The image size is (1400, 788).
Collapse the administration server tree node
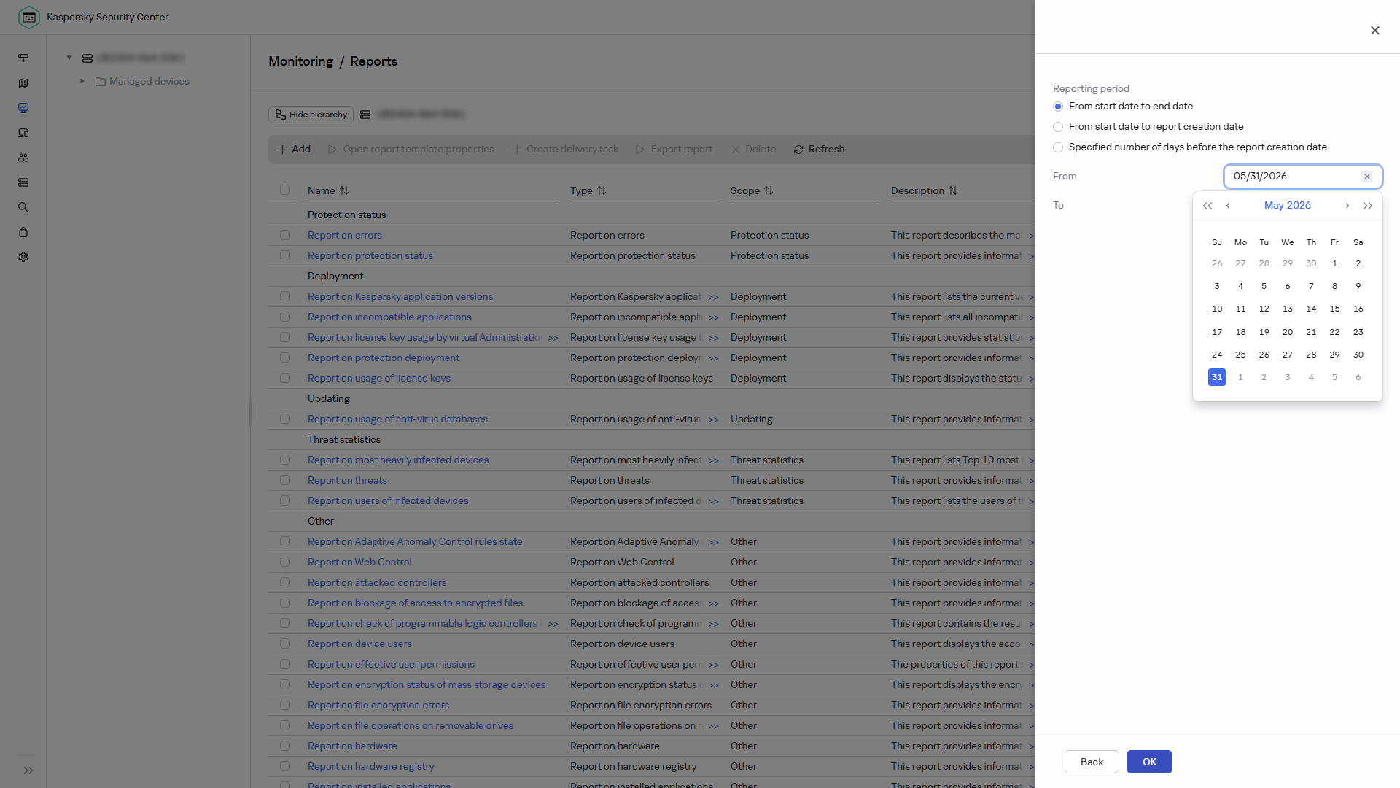tap(69, 58)
